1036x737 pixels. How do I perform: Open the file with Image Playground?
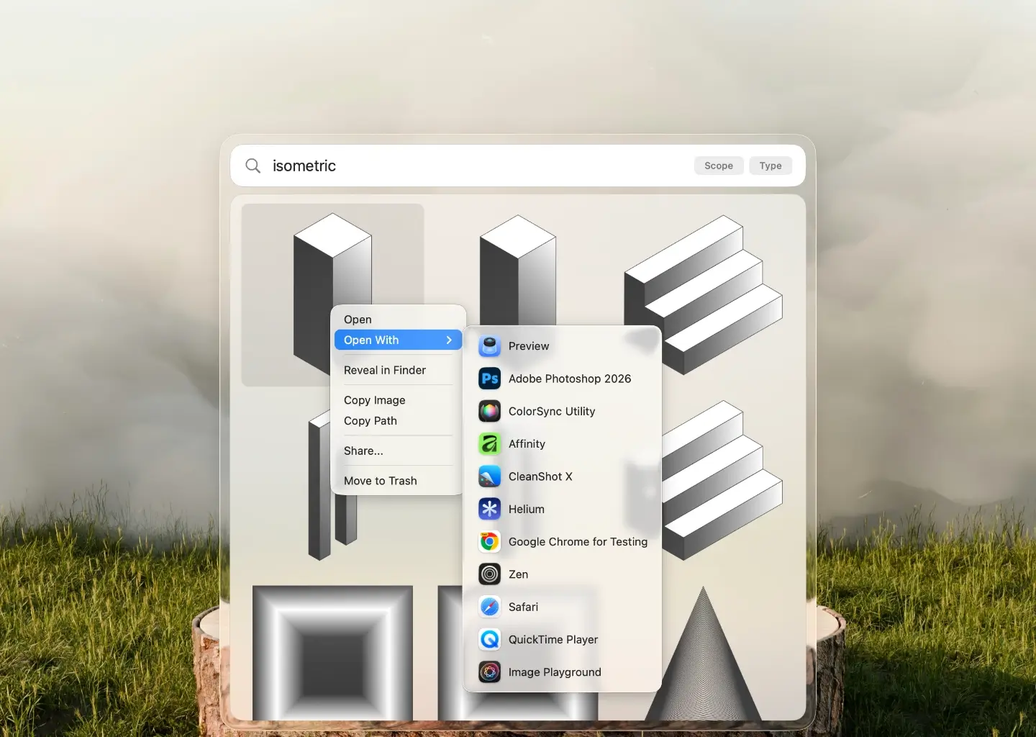555,672
